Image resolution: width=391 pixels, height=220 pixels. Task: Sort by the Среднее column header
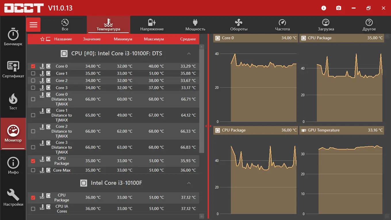click(188, 39)
